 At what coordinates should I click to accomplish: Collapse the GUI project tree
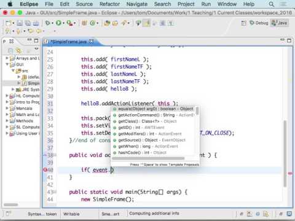tap(7, 64)
